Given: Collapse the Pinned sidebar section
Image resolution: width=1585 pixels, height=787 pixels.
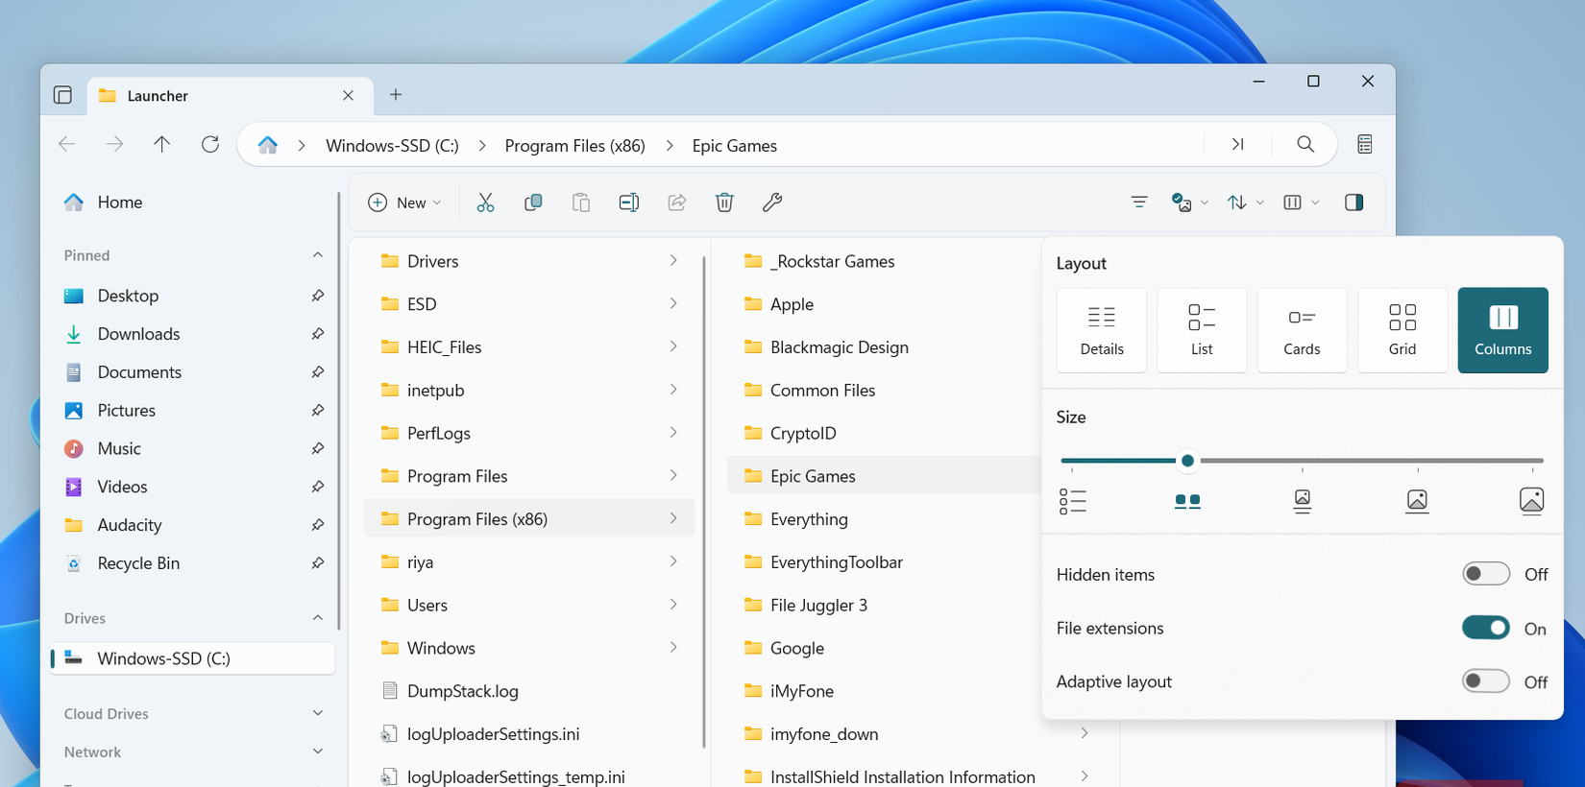Looking at the screenshot, I should 318,255.
